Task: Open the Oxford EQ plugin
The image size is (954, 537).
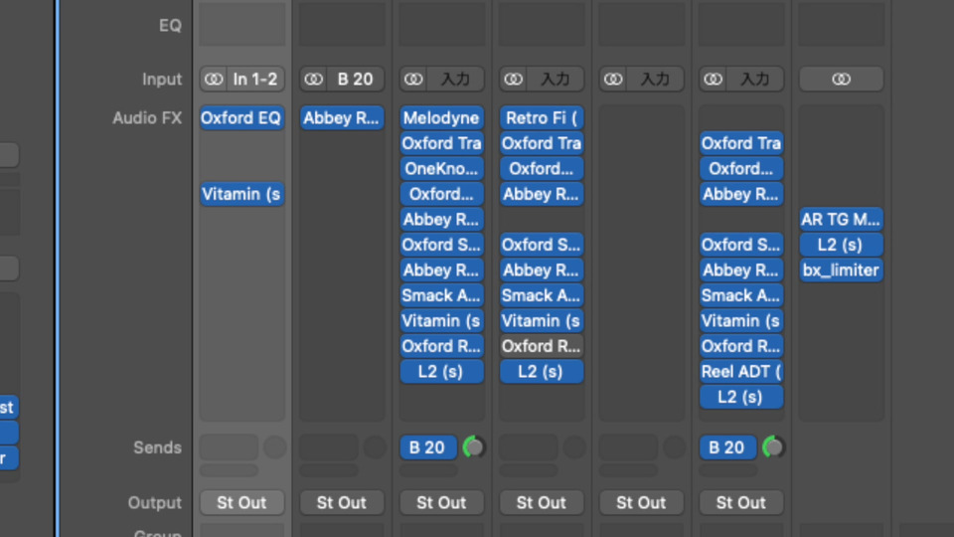Action: [x=242, y=117]
